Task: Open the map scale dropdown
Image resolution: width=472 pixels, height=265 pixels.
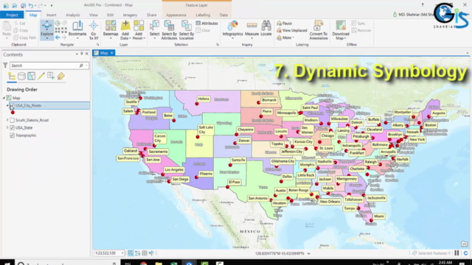Action: click(x=122, y=253)
